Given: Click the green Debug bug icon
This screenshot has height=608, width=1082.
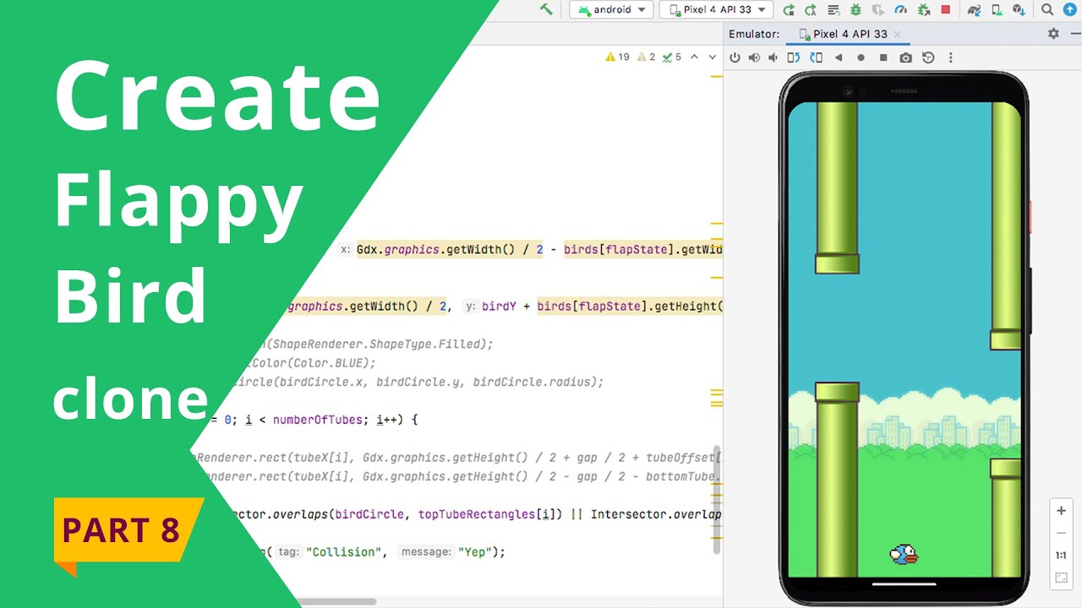Looking at the screenshot, I should [855, 10].
